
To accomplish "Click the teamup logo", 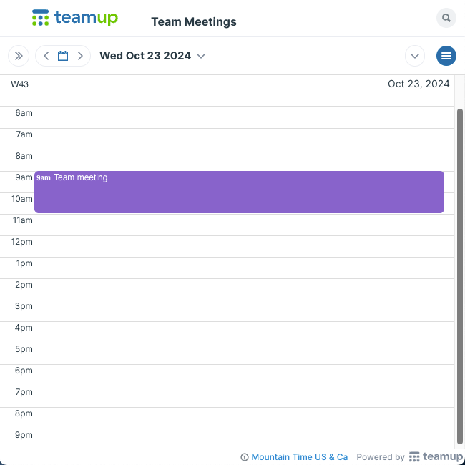I will click(x=75, y=18).
